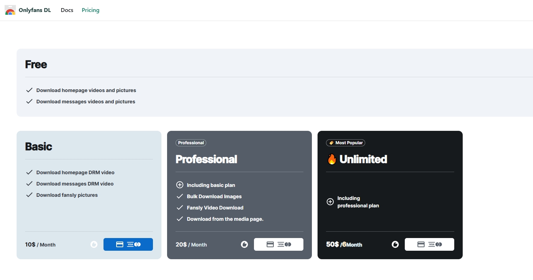The width and height of the screenshot is (533, 280).
Task: Click the 50$ /6Month price
Action: click(344, 244)
